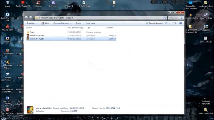
Task: Open the DSLEditor desktop icon
Action: click(x=206, y=28)
